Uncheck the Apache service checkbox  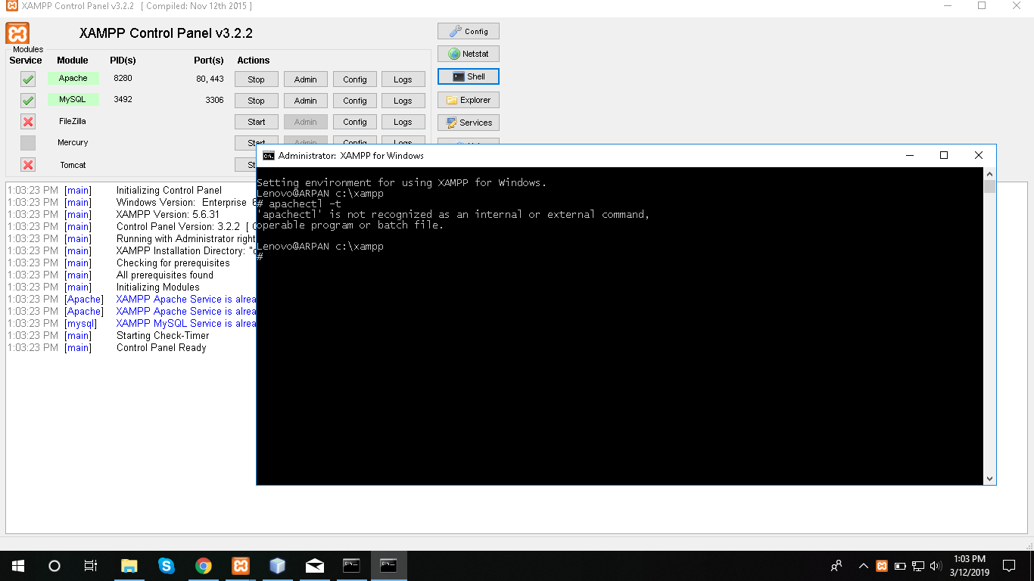27,78
